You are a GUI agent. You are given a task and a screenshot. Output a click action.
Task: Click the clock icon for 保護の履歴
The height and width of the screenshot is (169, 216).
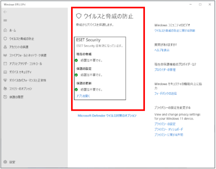pos(5,97)
